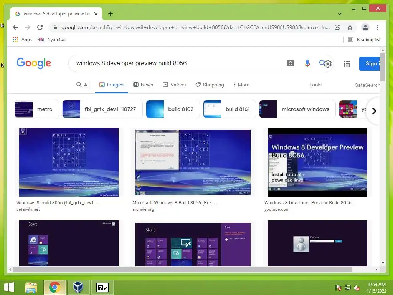Click the horizontal scrollbar right arrow

pos(376,269)
